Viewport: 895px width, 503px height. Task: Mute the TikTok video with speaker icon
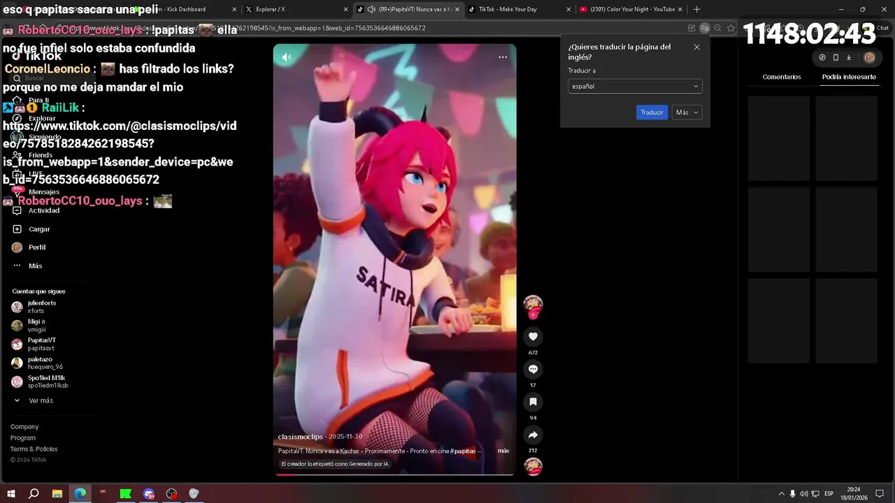[287, 57]
